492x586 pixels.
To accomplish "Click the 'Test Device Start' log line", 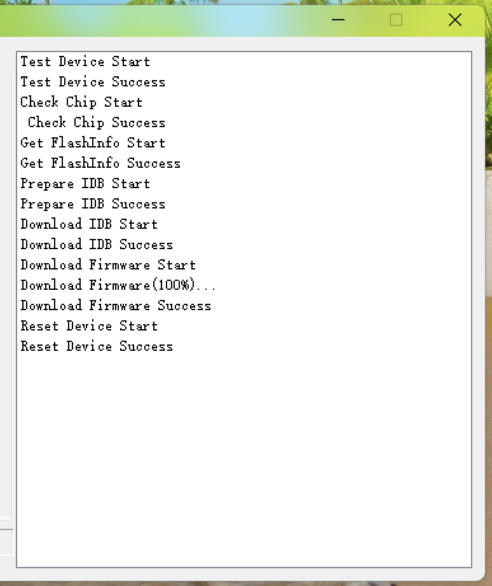I will tap(85, 61).
